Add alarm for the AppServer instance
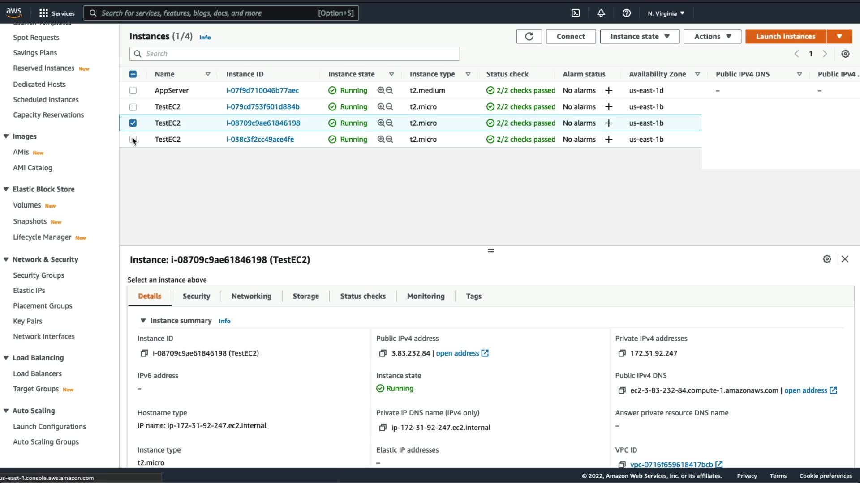 pyautogui.click(x=609, y=90)
